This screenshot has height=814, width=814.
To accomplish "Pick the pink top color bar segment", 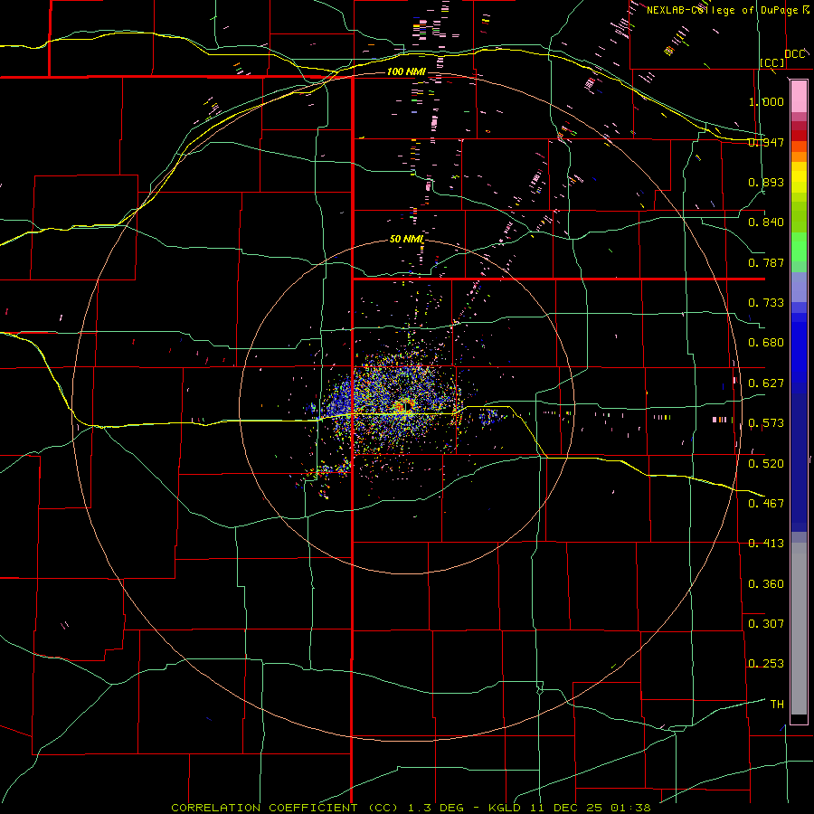I will pos(799,97).
